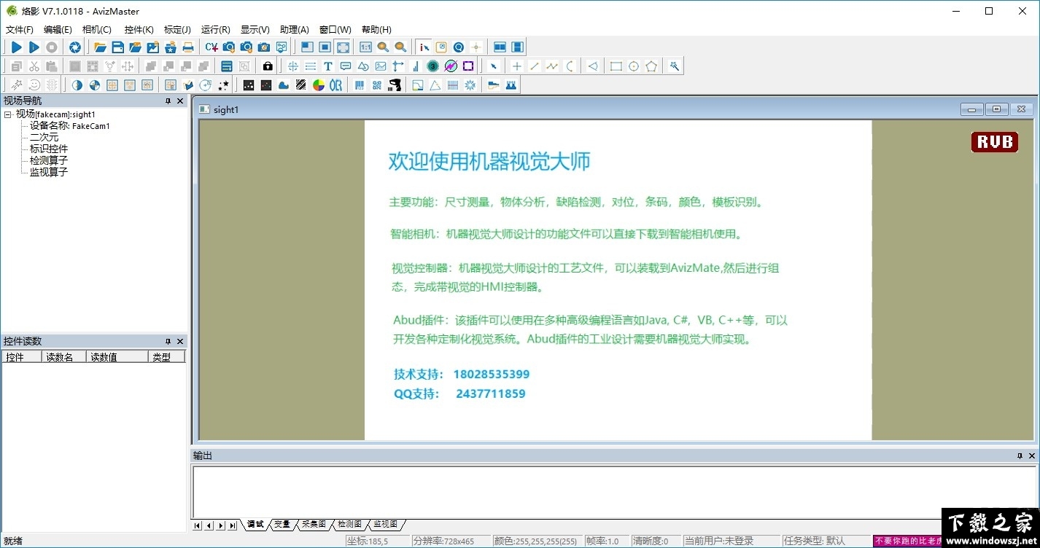Toggle the side-by-side split view icon
Image resolution: width=1040 pixels, height=548 pixels.
[x=500, y=47]
